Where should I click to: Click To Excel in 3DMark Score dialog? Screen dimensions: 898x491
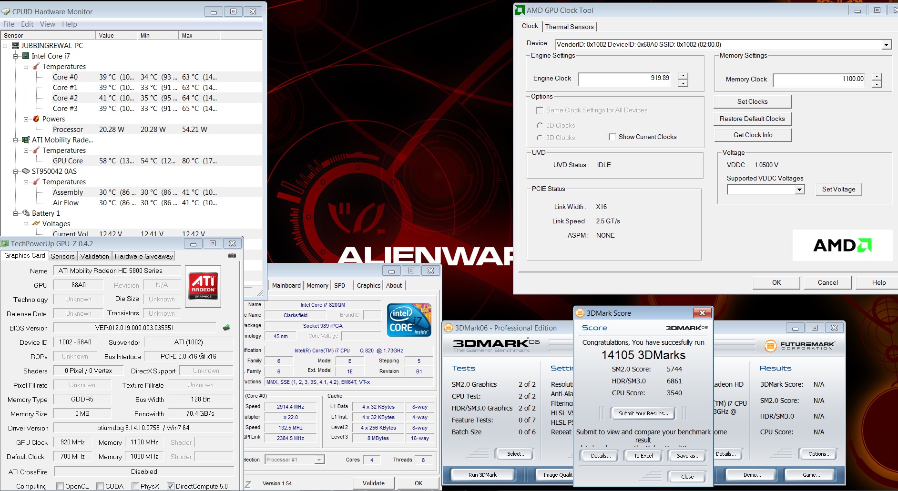pyautogui.click(x=643, y=456)
